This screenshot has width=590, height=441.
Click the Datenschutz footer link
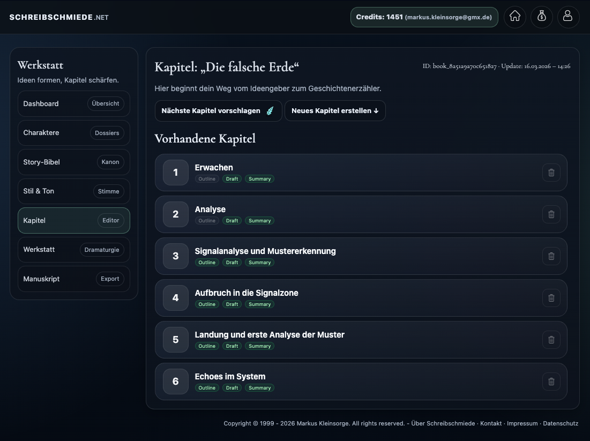pyautogui.click(x=561, y=423)
